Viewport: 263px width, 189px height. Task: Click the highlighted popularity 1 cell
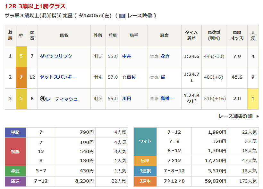point(253,99)
